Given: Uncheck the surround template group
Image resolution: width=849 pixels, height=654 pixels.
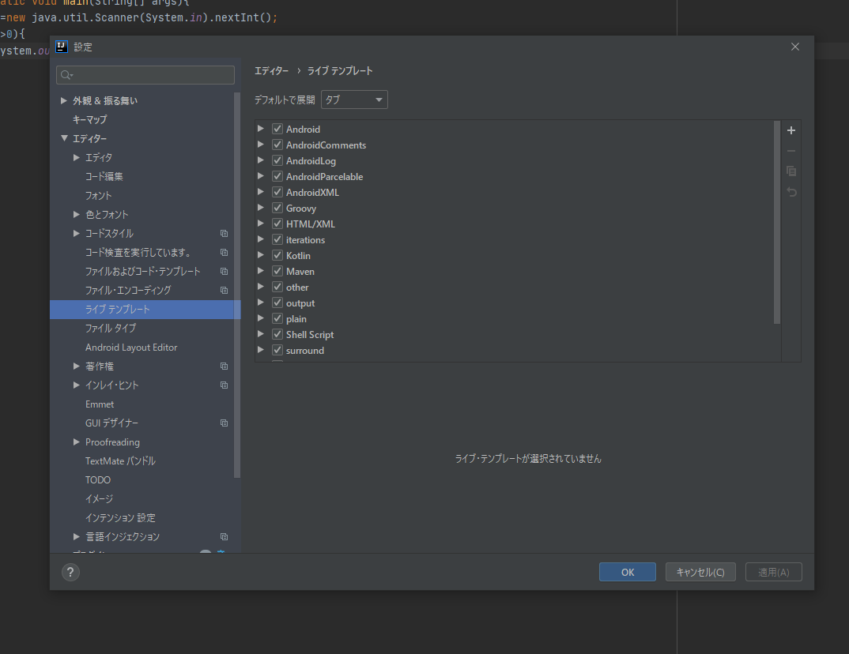Looking at the screenshot, I should (x=277, y=350).
